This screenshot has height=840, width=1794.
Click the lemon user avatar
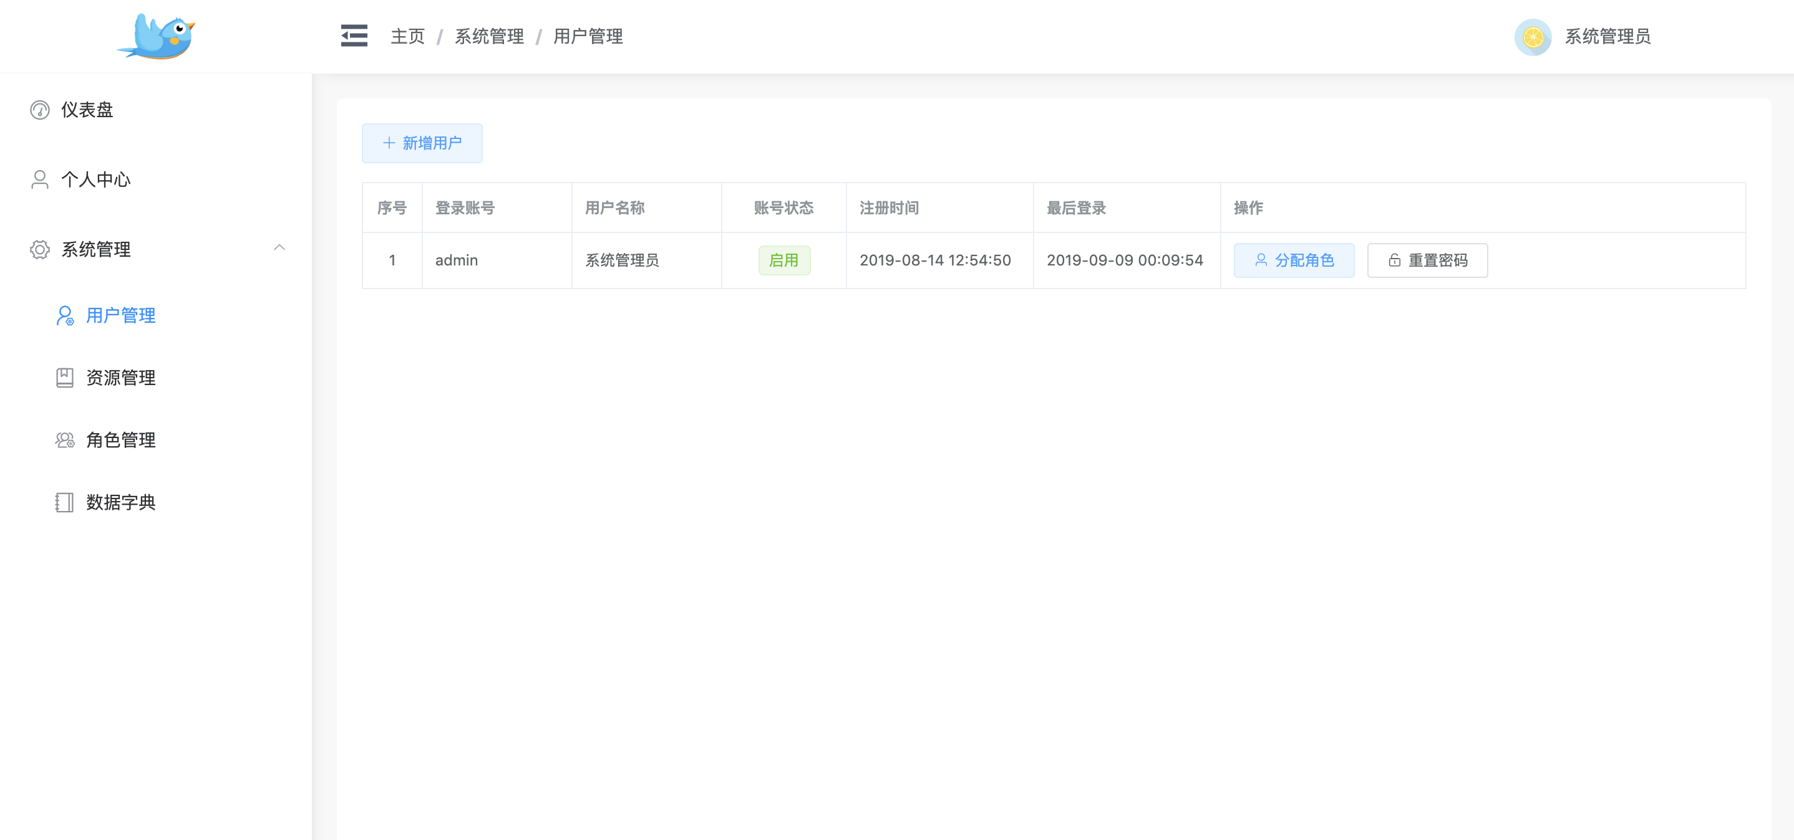[1532, 37]
